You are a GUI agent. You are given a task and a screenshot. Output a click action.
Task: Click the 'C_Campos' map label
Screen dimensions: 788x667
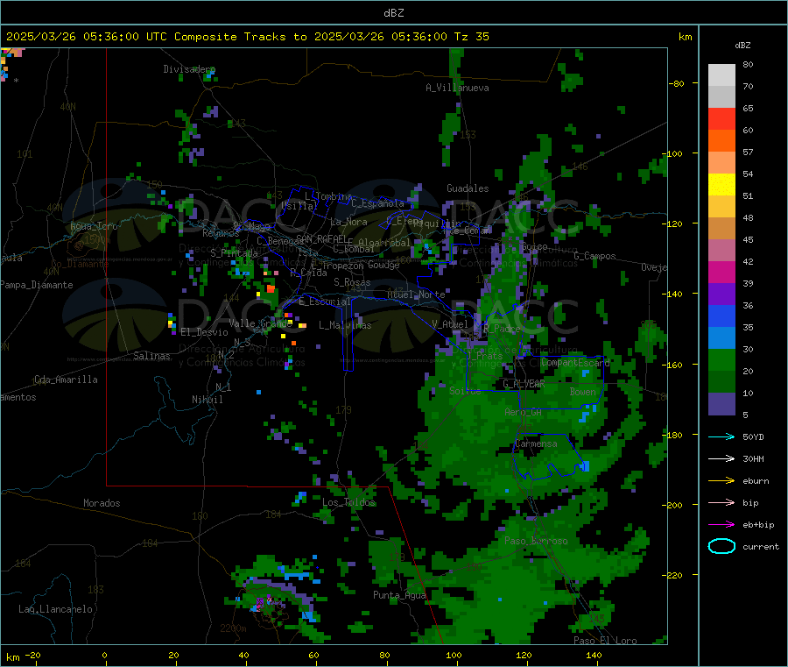595,256
